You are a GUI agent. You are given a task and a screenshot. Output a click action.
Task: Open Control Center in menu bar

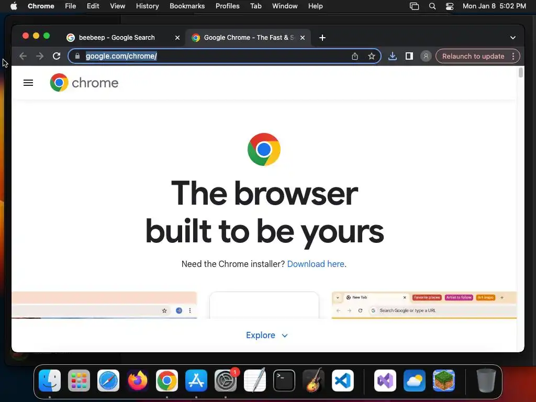click(450, 6)
